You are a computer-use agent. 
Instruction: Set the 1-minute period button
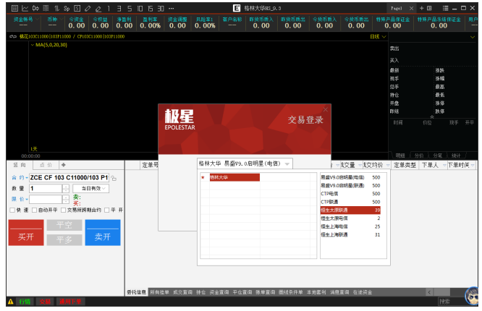[x=109, y=8]
